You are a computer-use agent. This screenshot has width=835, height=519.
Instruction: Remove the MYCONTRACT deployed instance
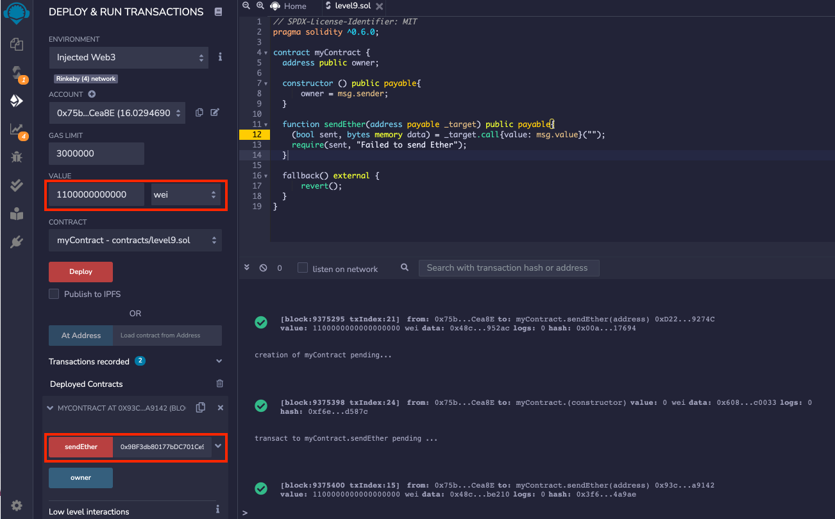coord(221,407)
